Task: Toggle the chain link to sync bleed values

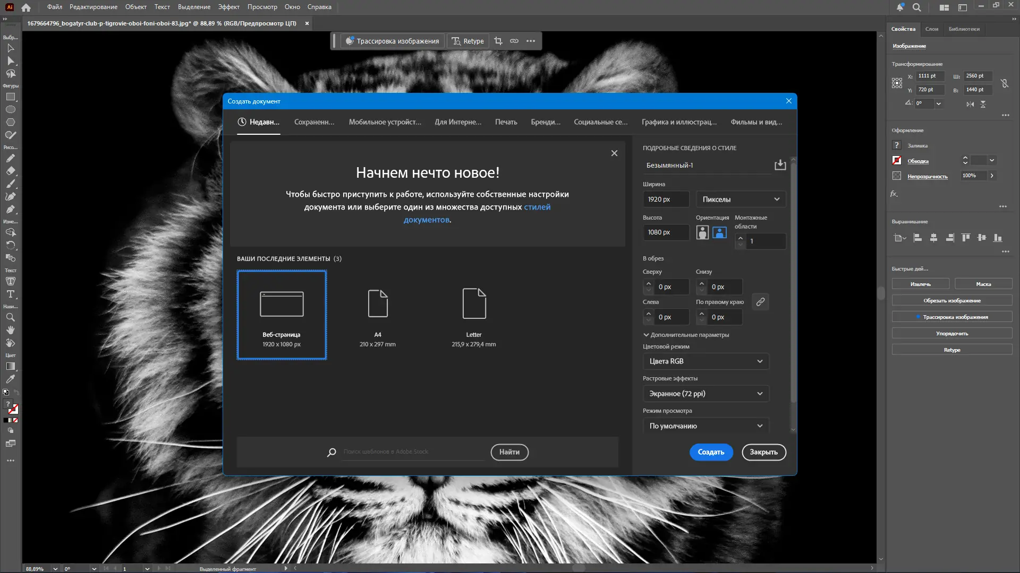Action: click(x=760, y=301)
